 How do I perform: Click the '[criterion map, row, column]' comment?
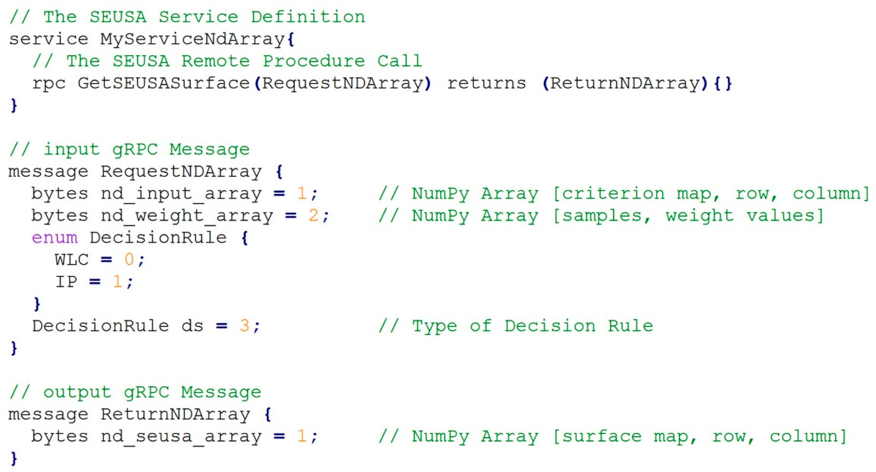coord(711,194)
